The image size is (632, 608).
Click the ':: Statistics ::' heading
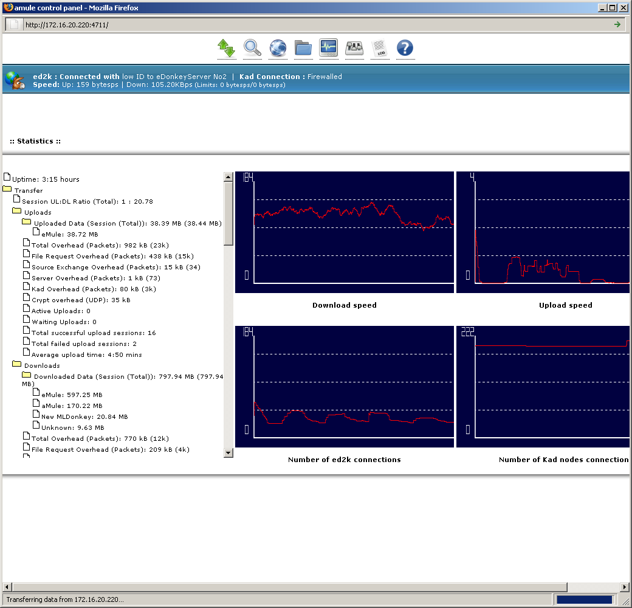click(x=35, y=141)
